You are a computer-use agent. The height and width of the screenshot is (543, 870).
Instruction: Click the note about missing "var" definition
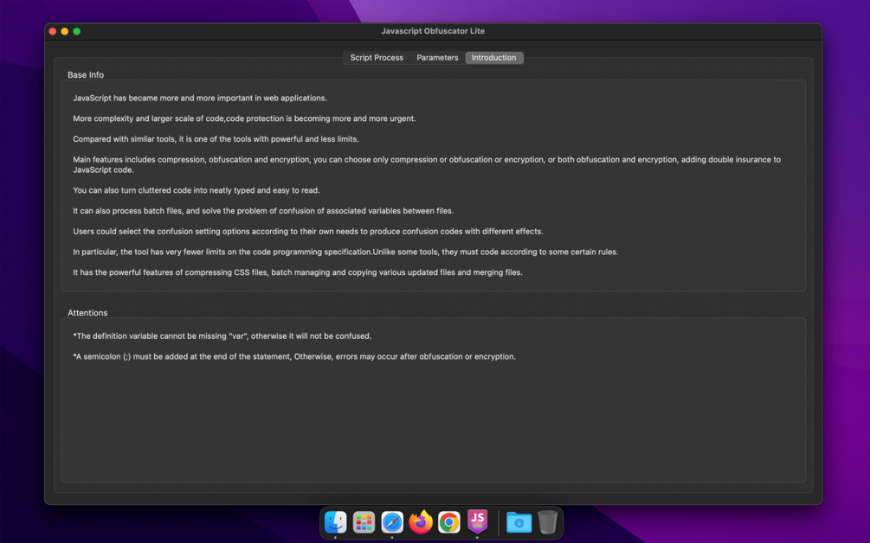coord(222,335)
